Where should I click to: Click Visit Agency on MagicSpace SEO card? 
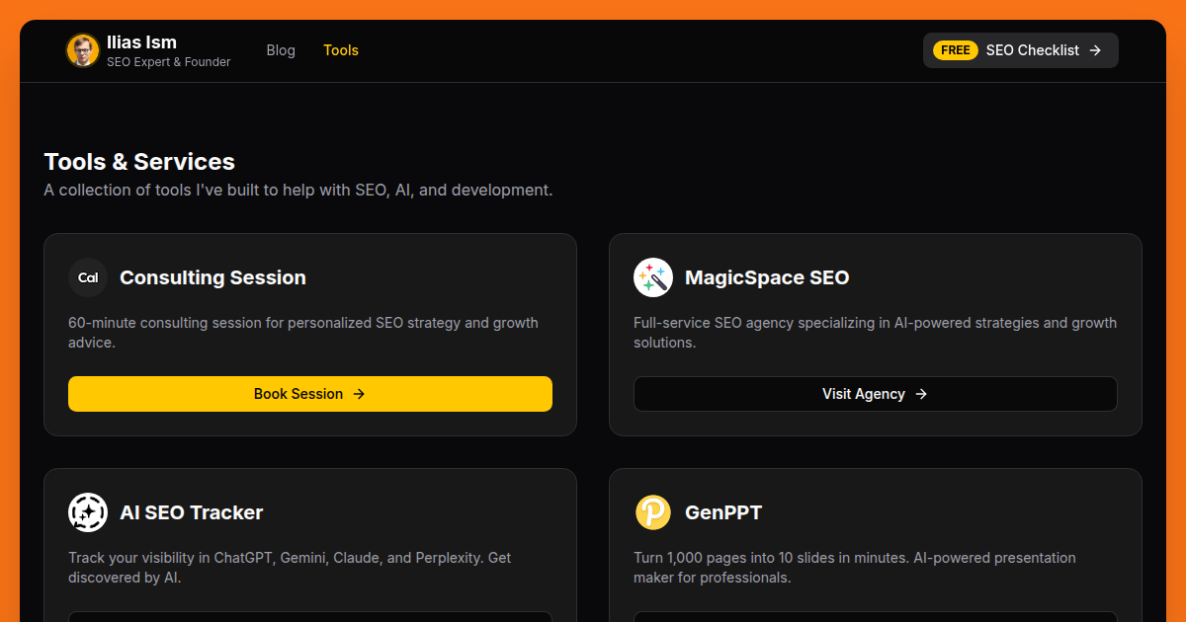click(875, 394)
